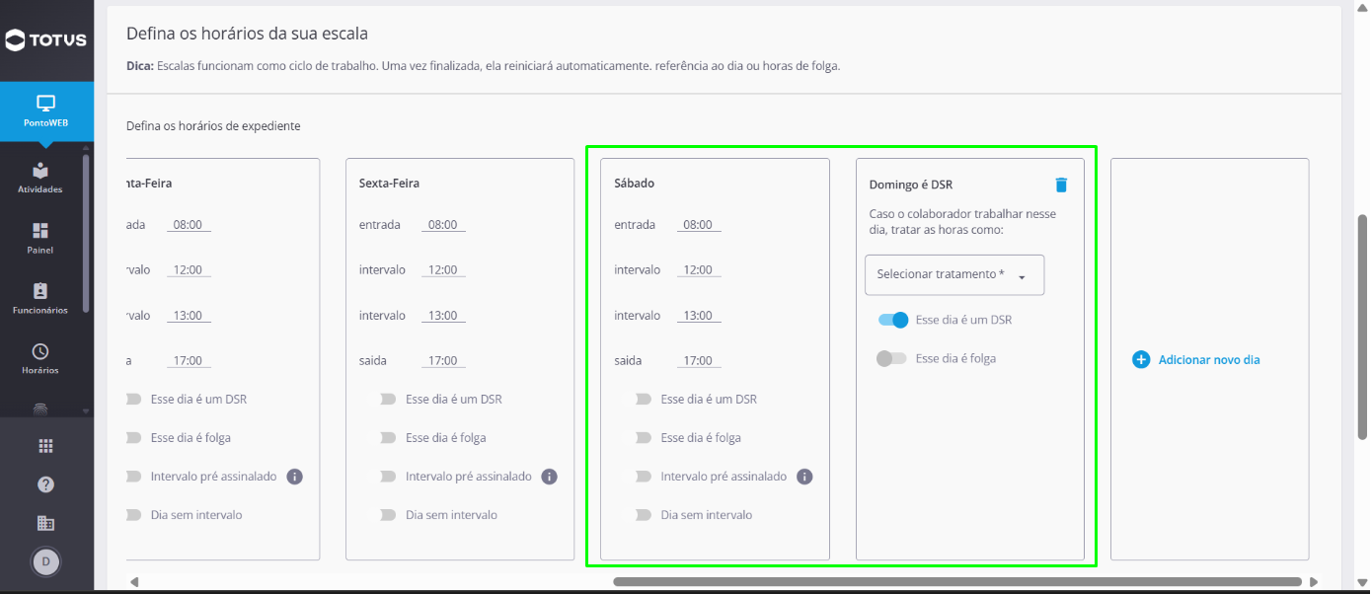This screenshot has width=1372, height=594.
Task: Click the sidebar menu scroll-down arrow
Action: pos(86,410)
